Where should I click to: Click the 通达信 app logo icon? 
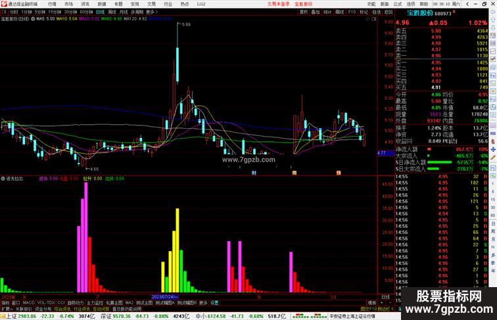tap(4, 4)
